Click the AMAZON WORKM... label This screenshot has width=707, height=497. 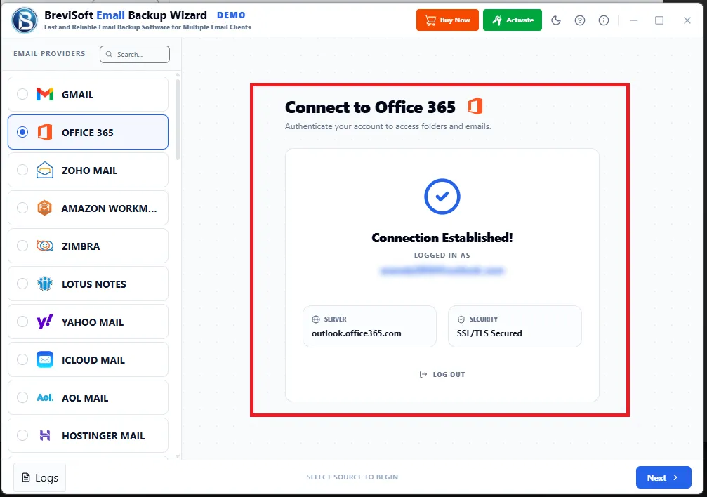point(109,208)
